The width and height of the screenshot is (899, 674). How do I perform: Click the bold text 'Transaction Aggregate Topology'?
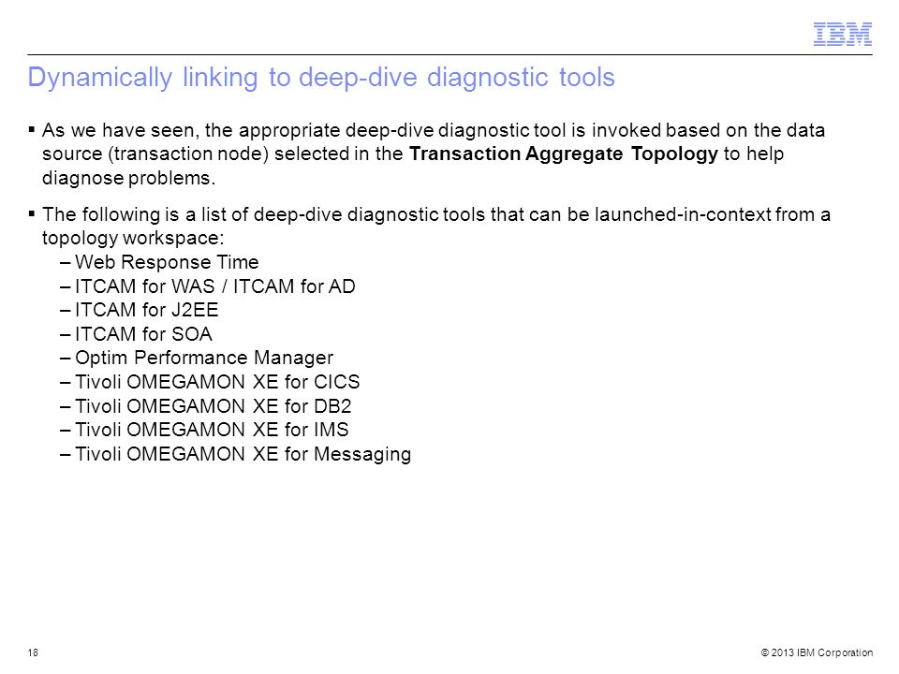pos(563,154)
